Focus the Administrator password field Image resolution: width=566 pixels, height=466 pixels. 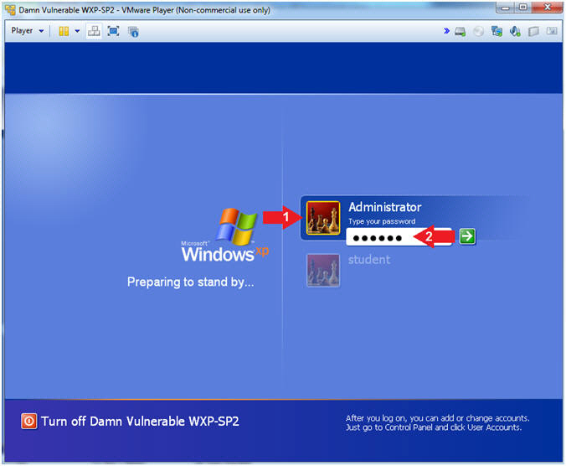(x=399, y=237)
